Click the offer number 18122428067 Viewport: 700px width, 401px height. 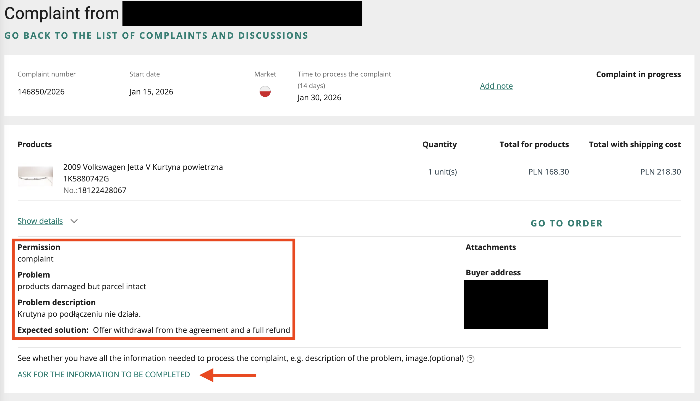[102, 190]
